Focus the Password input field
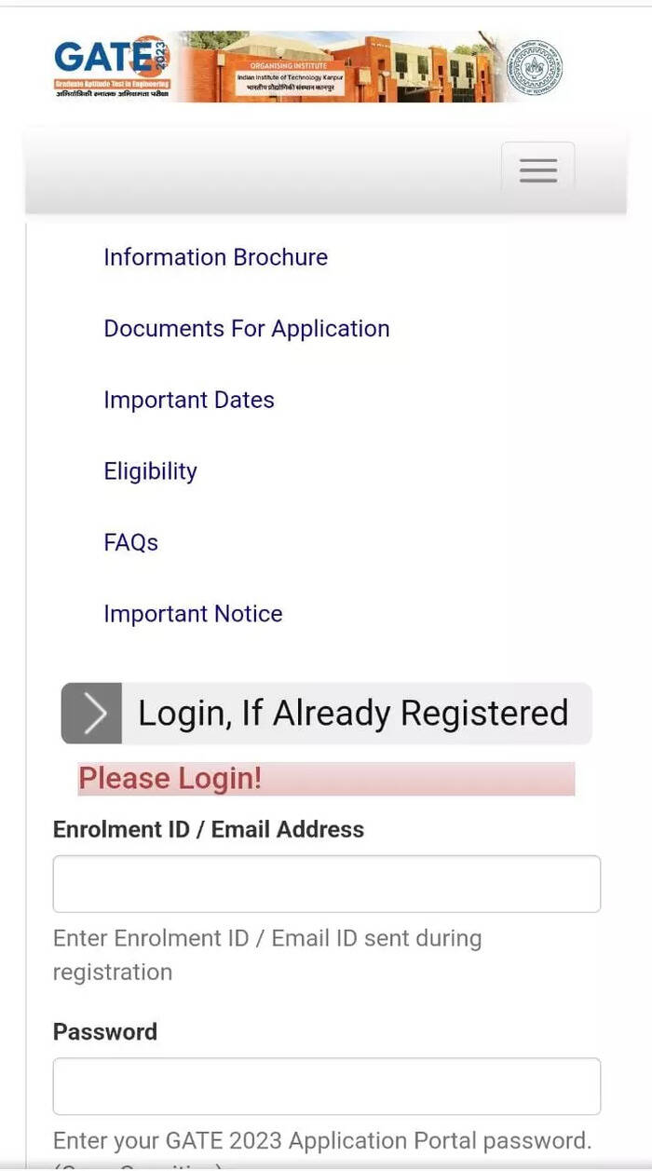This screenshot has height=1171, width=652. [x=326, y=1085]
